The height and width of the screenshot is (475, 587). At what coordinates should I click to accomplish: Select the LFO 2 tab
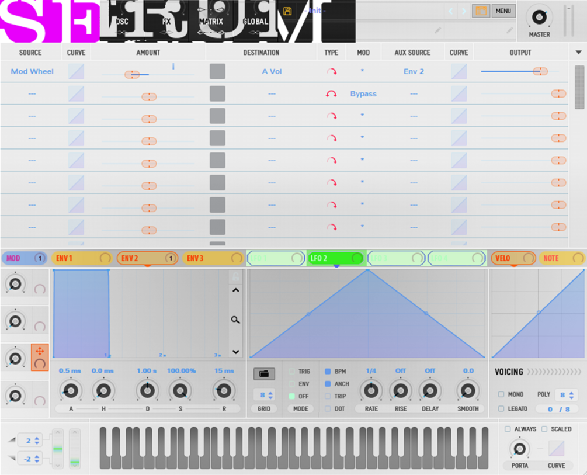point(336,258)
